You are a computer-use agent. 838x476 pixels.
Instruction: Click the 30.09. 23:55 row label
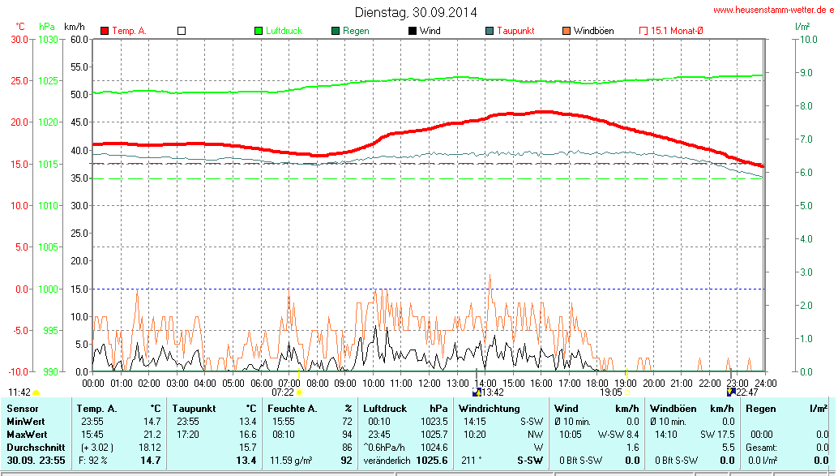tap(36, 461)
